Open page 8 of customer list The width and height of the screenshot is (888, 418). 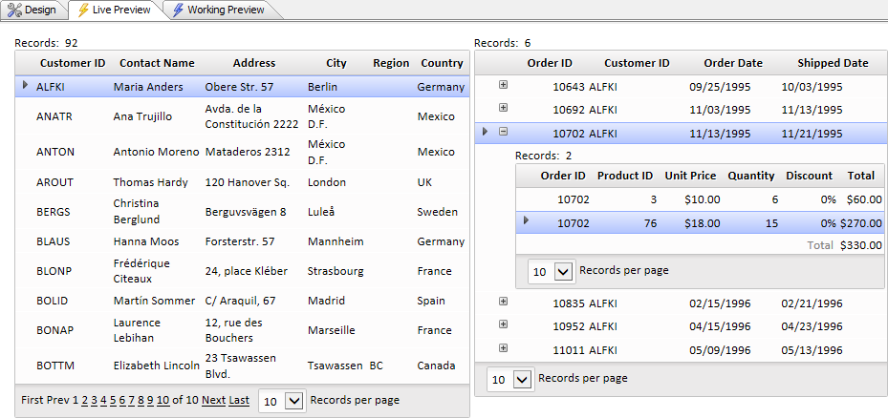[x=141, y=401]
